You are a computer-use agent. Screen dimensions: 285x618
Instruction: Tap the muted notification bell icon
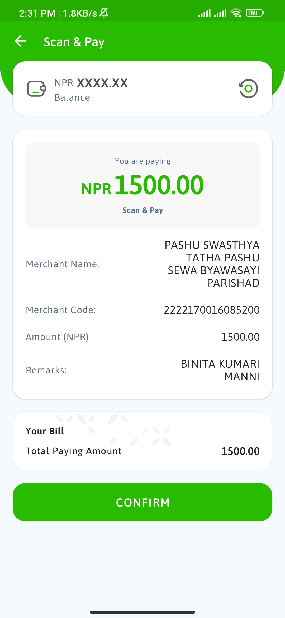[x=104, y=13]
